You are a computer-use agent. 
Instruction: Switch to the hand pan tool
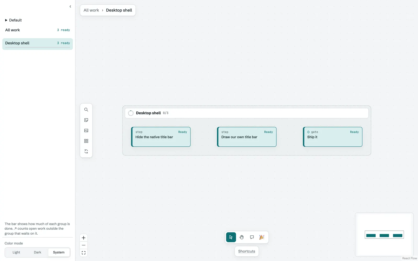tap(242, 237)
